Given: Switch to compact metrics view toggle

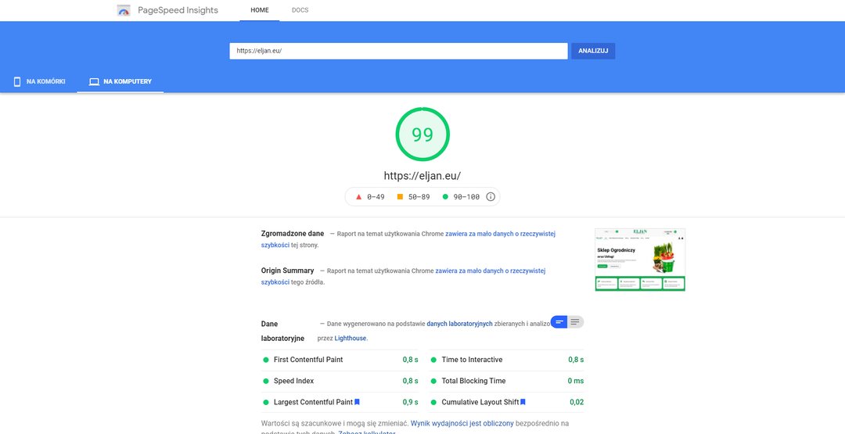Looking at the screenshot, I should coord(559,322).
